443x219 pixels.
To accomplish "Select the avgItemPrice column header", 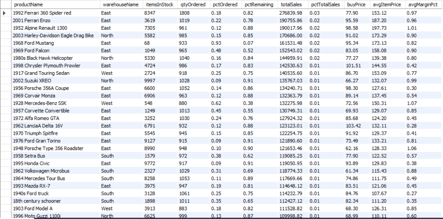I will point(387,5).
